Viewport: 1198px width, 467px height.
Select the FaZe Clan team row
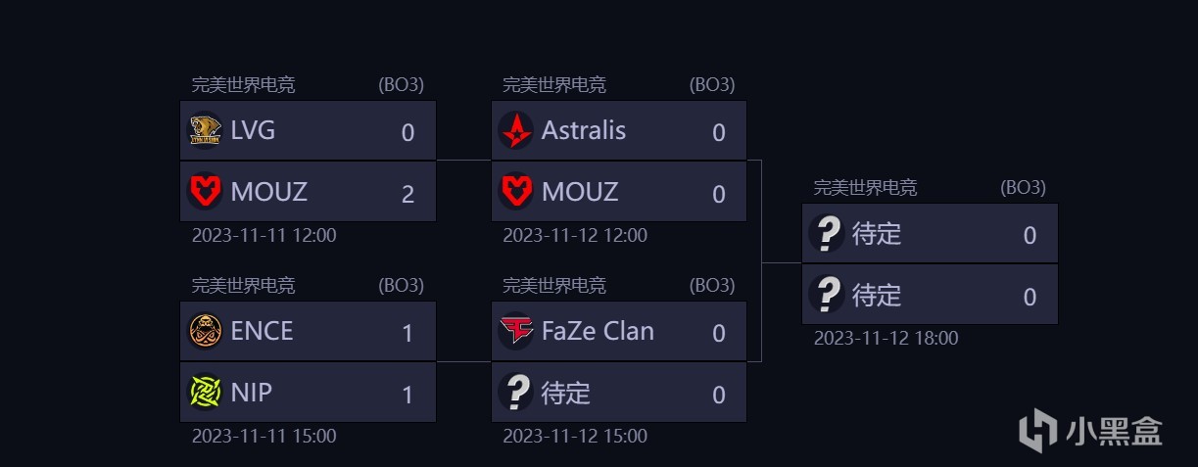[619, 331]
